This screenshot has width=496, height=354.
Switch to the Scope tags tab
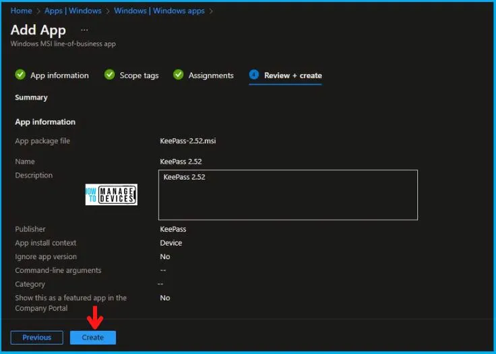[139, 75]
